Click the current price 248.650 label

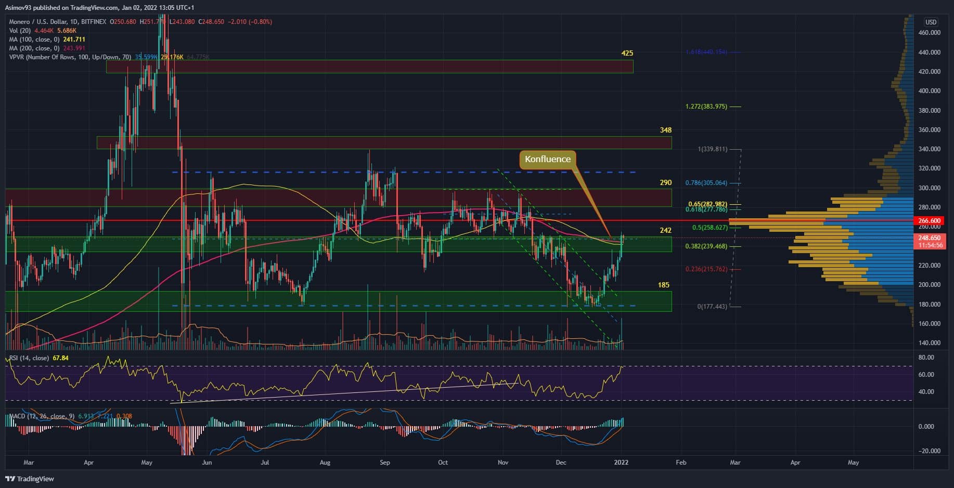pos(930,238)
